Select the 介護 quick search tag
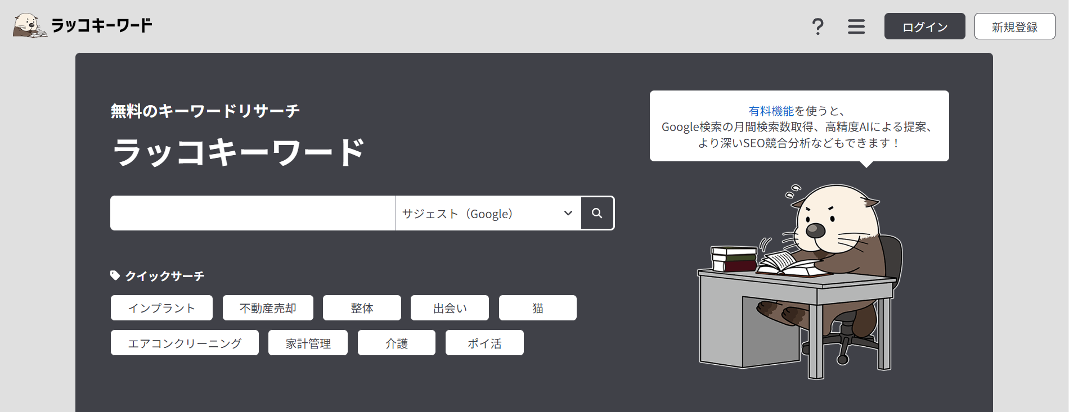This screenshot has width=1069, height=412. click(397, 343)
